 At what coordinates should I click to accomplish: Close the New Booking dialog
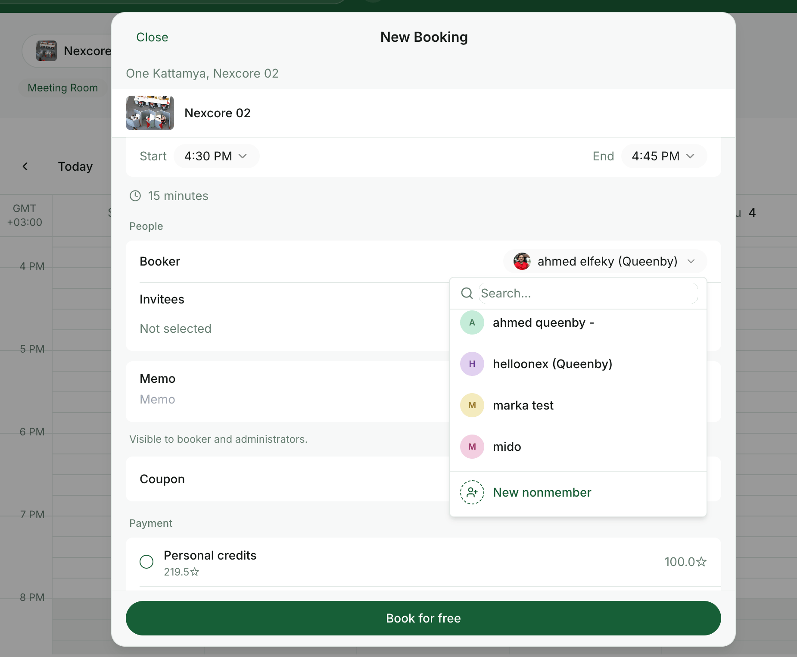(152, 37)
